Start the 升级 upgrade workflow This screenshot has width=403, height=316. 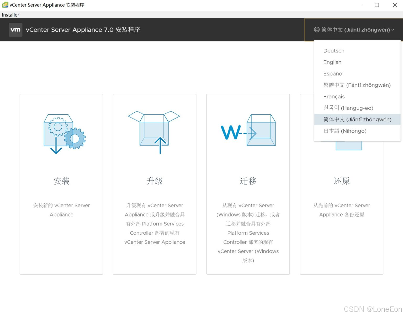(154, 181)
